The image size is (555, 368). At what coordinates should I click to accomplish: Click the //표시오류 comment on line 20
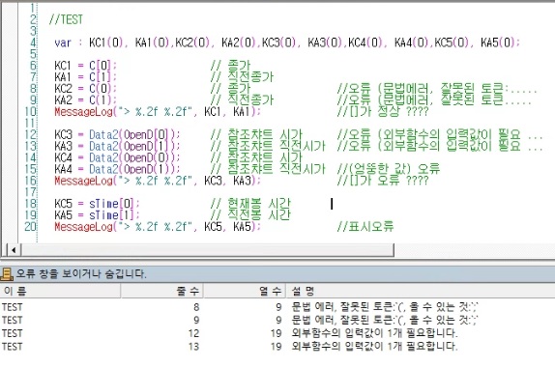point(365,226)
